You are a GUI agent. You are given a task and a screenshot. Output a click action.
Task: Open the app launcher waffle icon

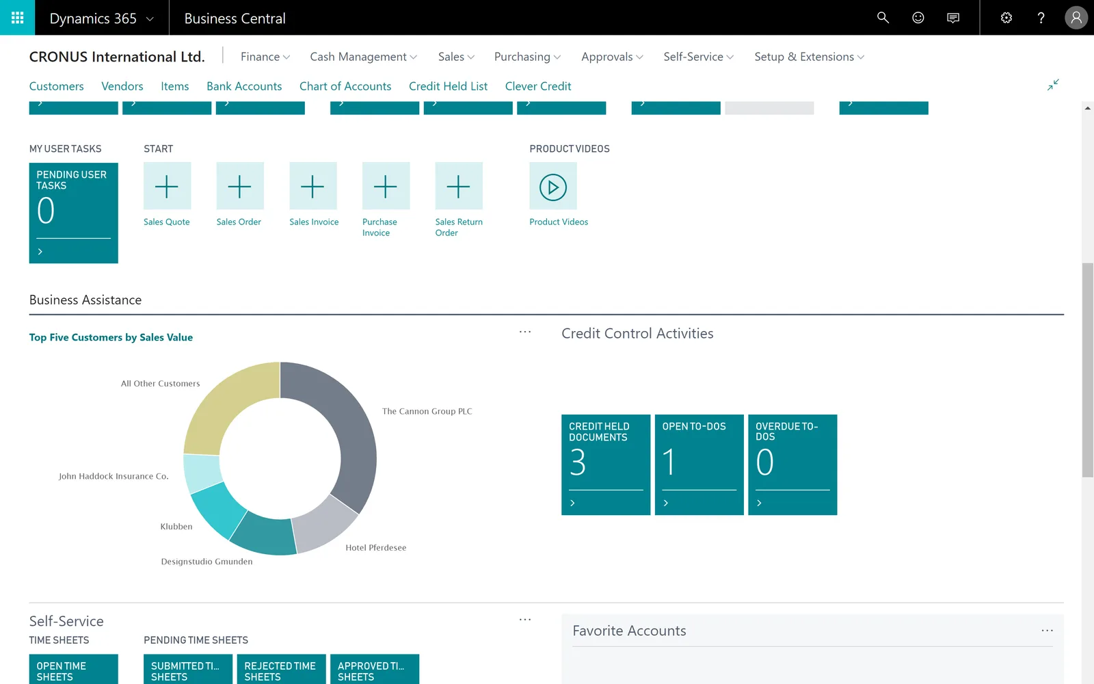tap(17, 18)
